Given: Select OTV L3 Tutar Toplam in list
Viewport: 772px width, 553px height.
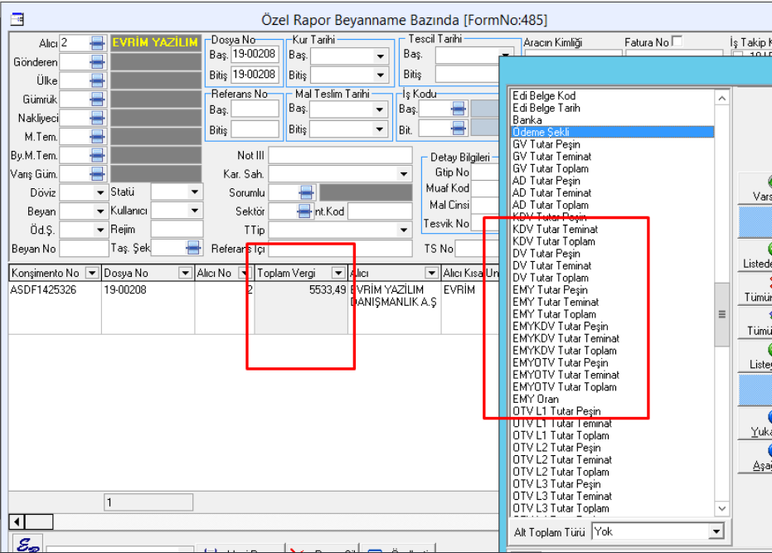Looking at the screenshot, I should pos(561,508).
